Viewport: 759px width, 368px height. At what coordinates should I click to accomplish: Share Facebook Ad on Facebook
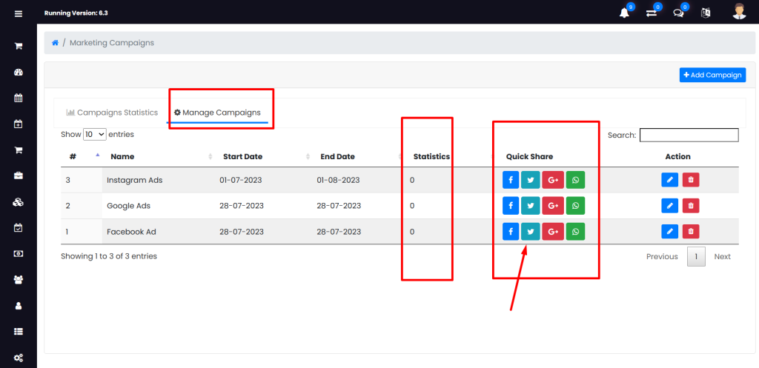click(511, 231)
